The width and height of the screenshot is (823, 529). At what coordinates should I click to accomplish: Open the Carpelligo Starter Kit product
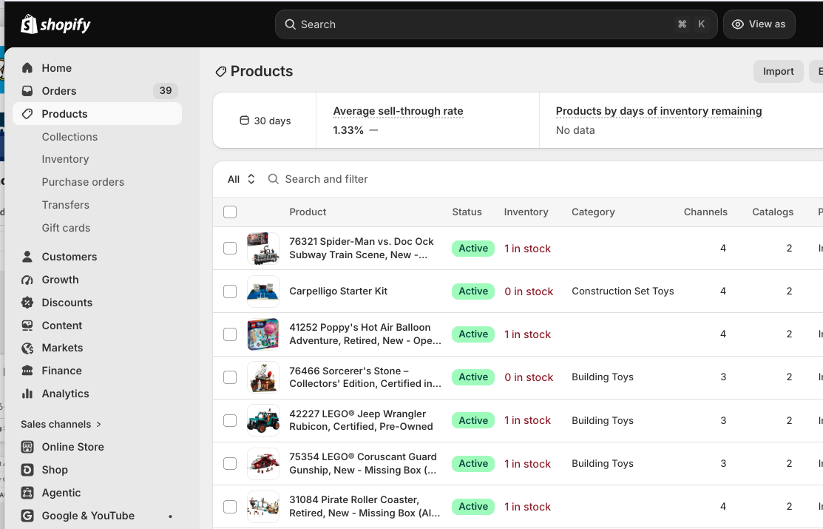(x=338, y=291)
